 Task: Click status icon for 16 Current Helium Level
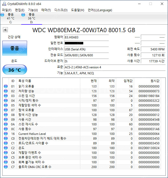[x=6, y=134]
